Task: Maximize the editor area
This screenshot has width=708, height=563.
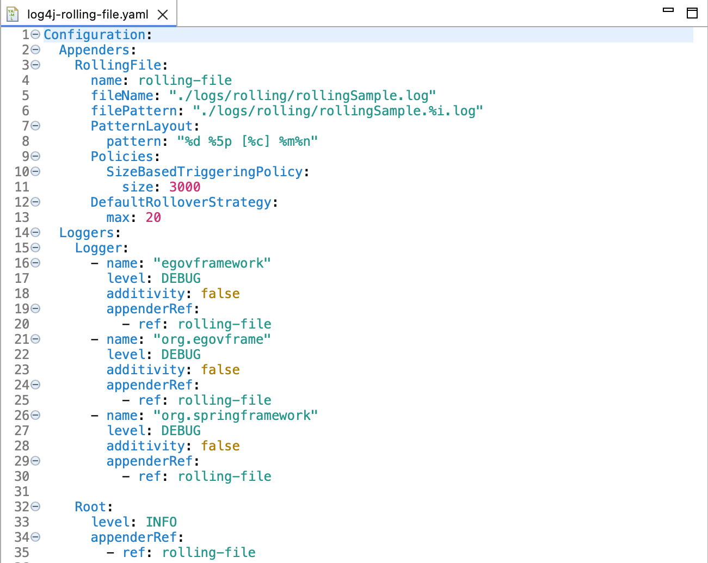Action: [x=692, y=12]
